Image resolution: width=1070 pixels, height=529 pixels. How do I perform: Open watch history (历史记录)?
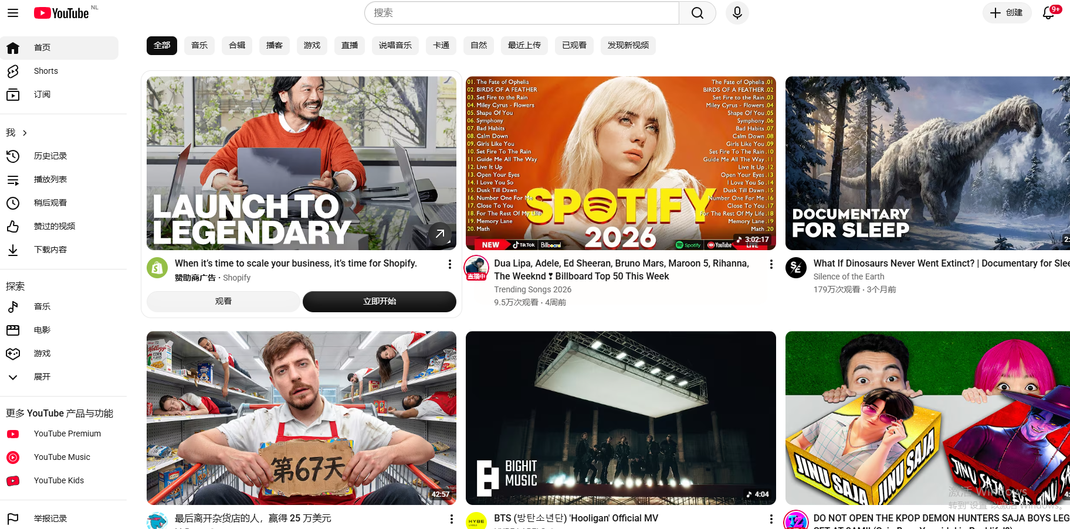tap(50, 156)
